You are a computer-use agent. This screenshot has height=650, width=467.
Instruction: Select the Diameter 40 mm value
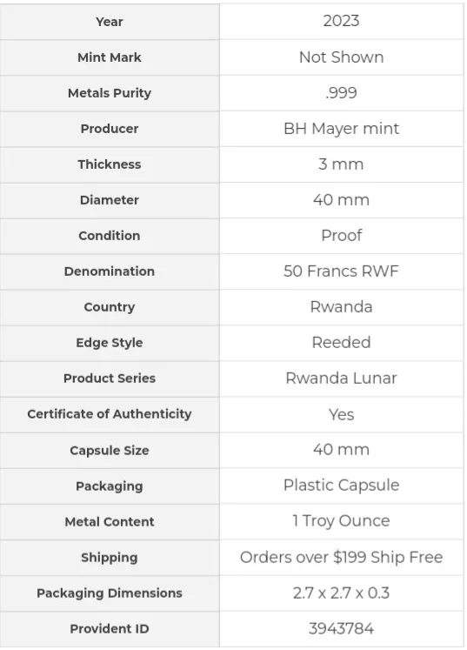[341, 200]
